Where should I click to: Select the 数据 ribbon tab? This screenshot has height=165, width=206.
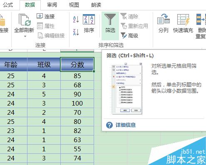pos(30,5)
